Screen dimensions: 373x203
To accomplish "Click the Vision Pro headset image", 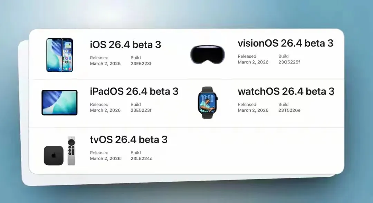I will click(208, 55).
